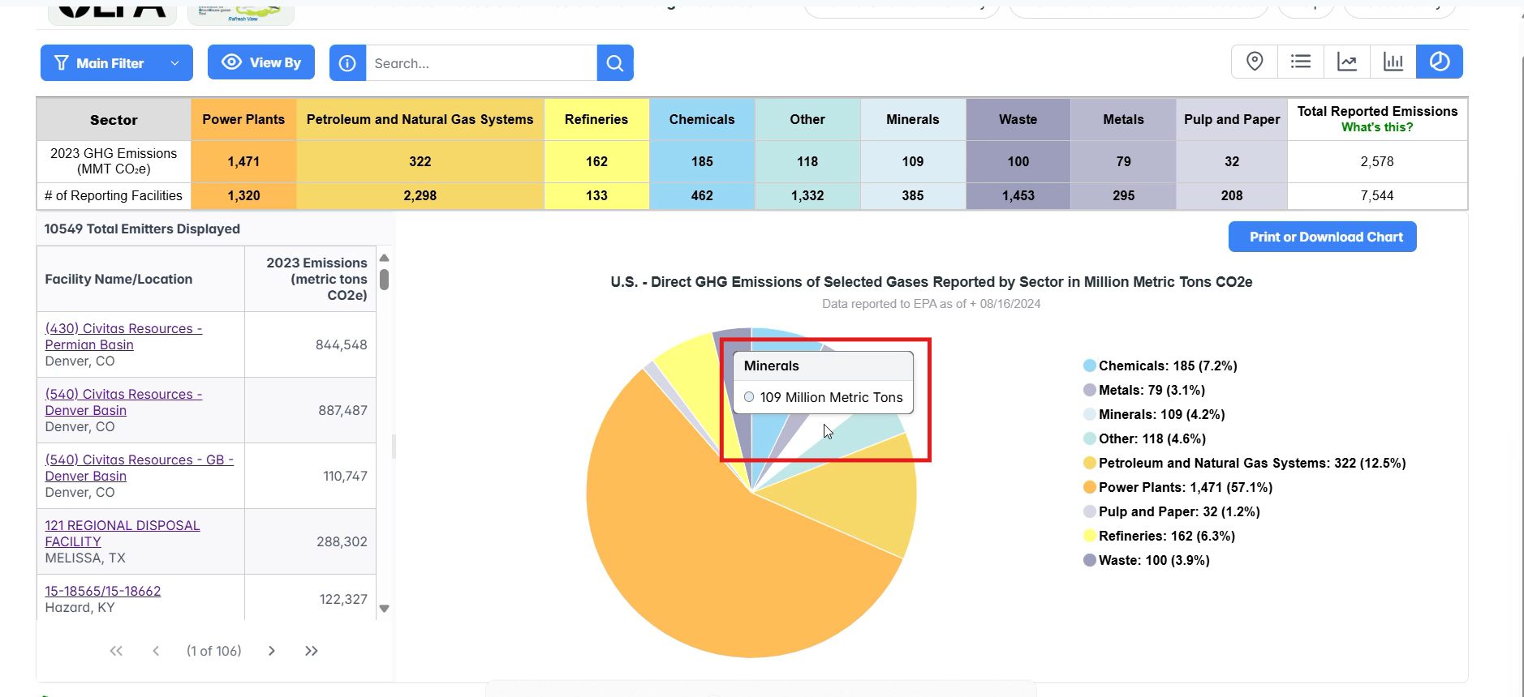Open the map view icon
1524x697 pixels.
click(x=1255, y=62)
